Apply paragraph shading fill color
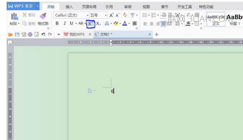 tap(188, 24)
